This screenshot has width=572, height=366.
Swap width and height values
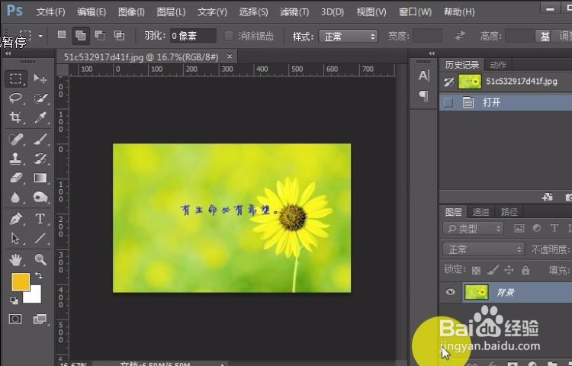pyautogui.click(x=461, y=36)
